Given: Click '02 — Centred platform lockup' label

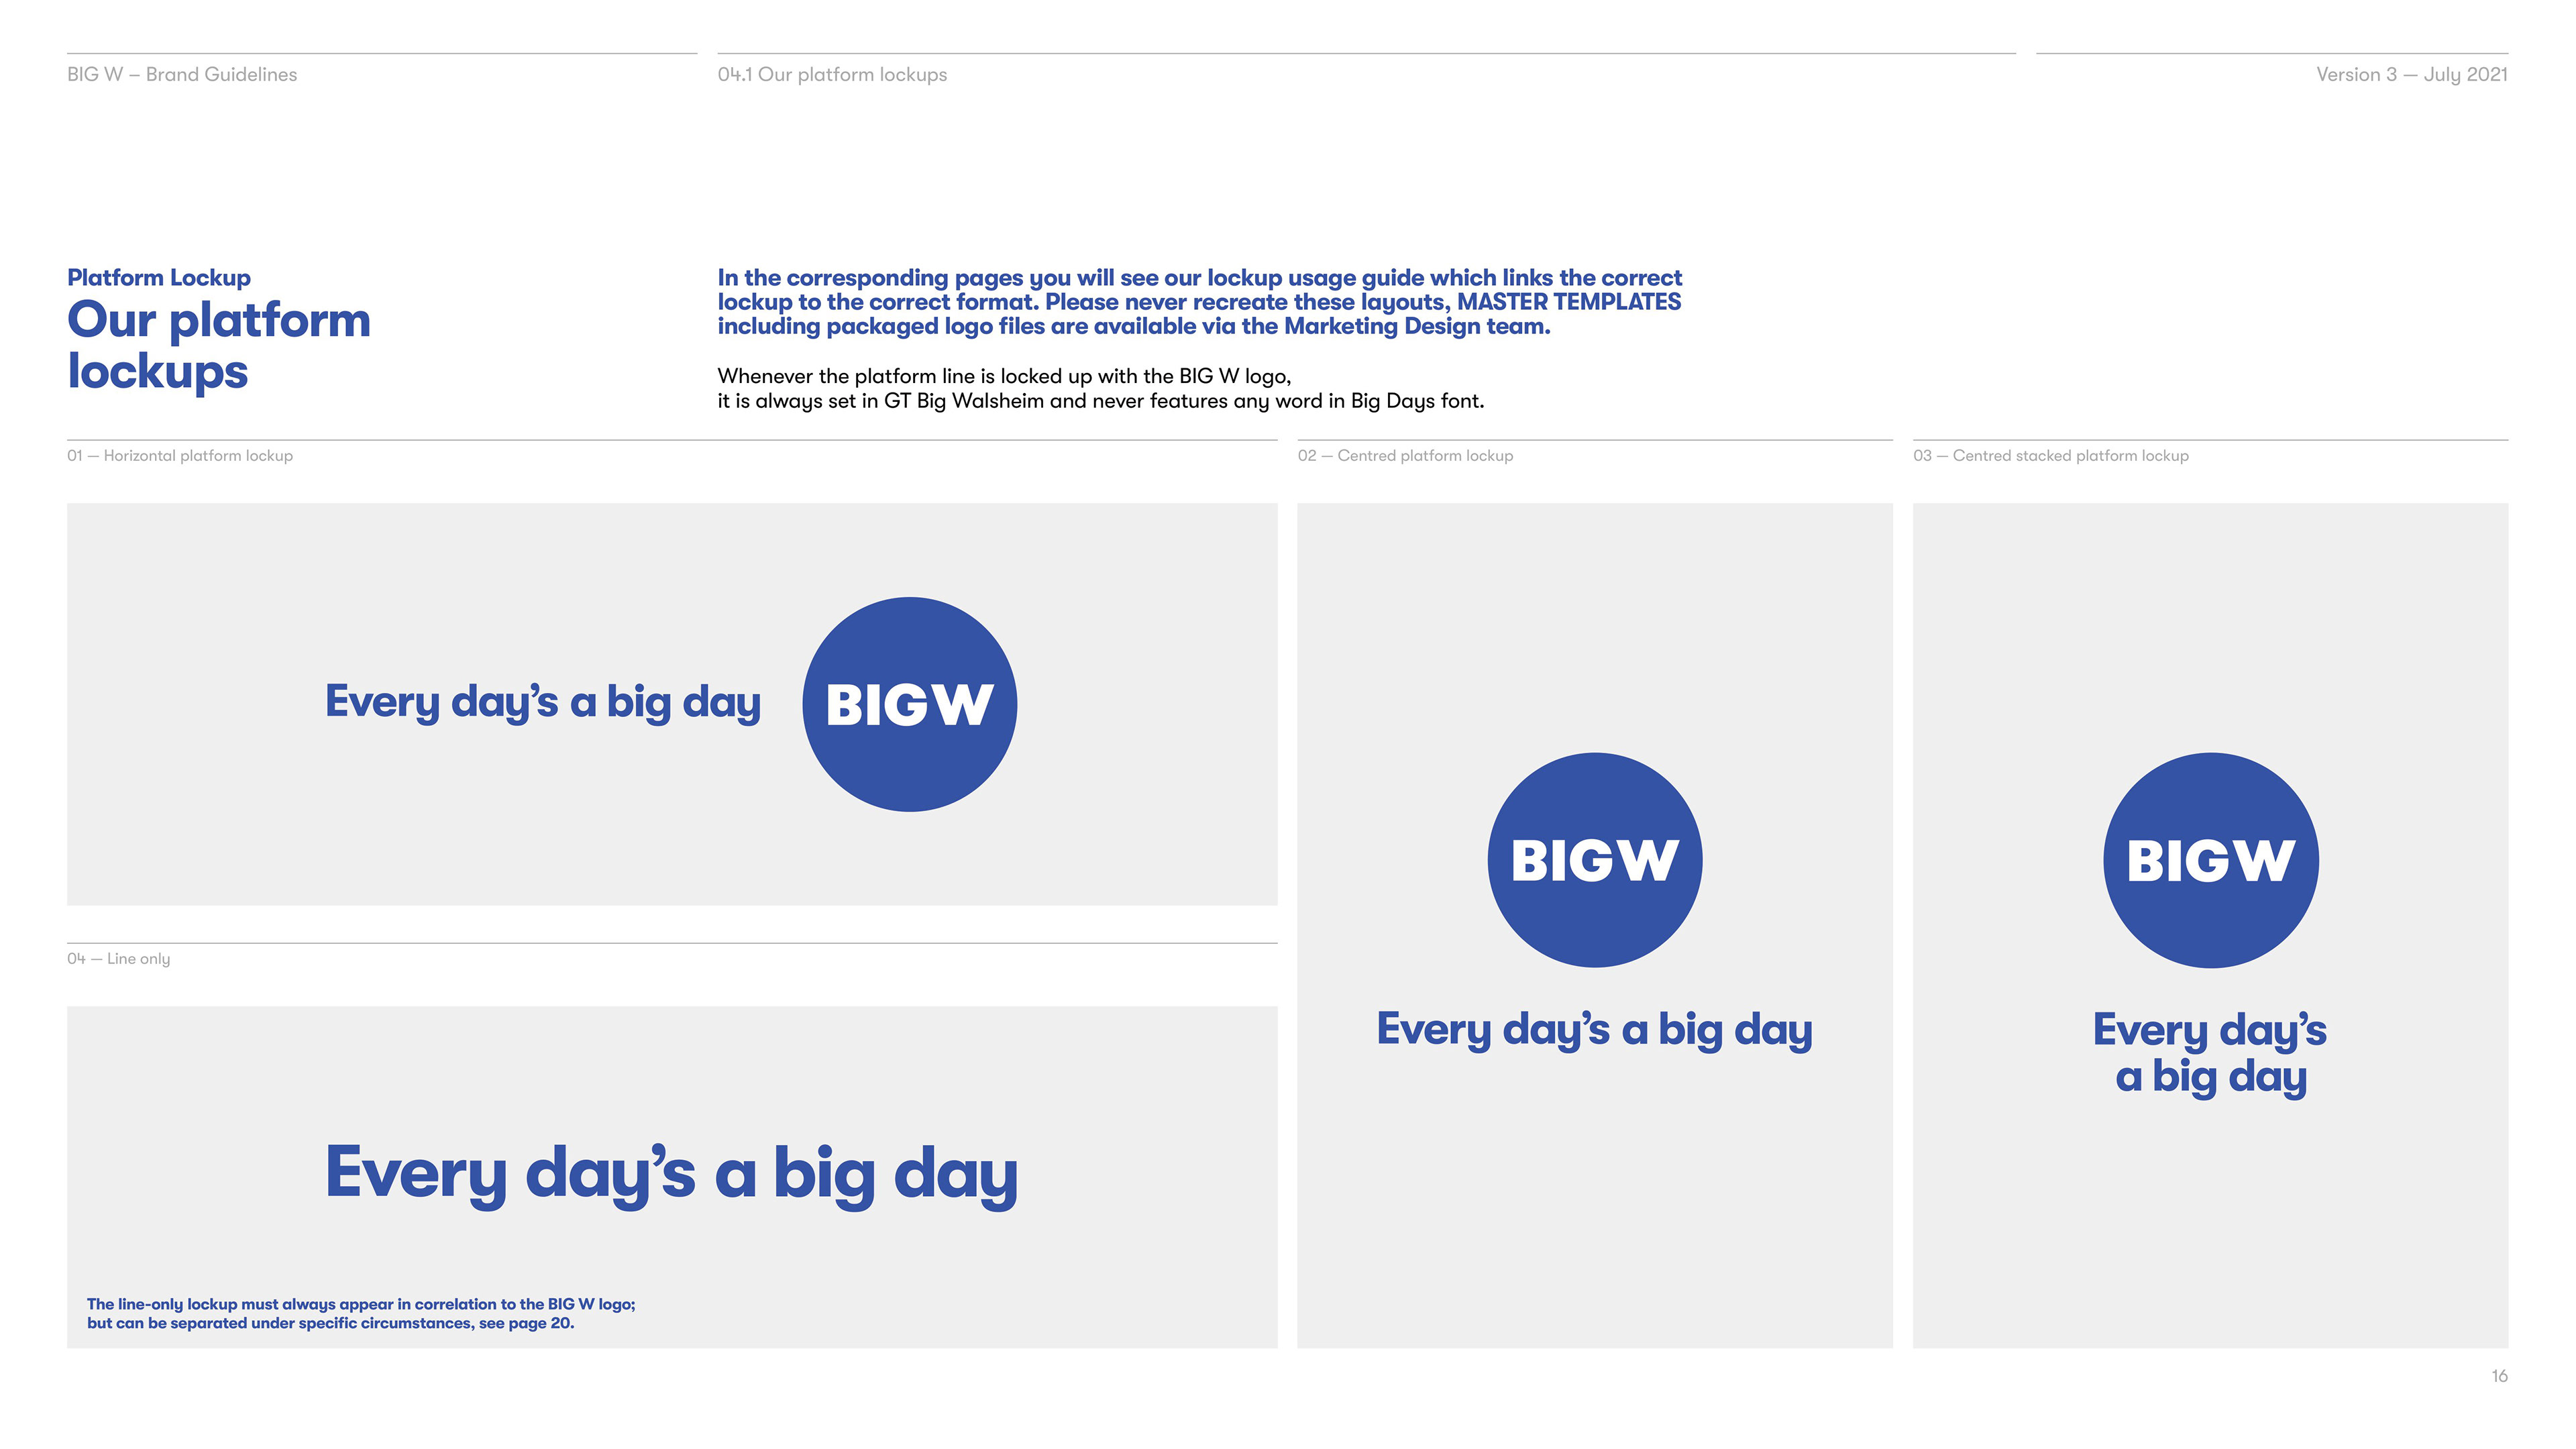Looking at the screenshot, I should click(1405, 455).
